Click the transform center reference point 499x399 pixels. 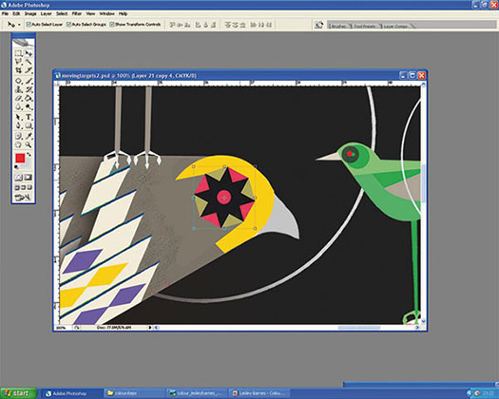pyautogui.click(x=224, y=198)
